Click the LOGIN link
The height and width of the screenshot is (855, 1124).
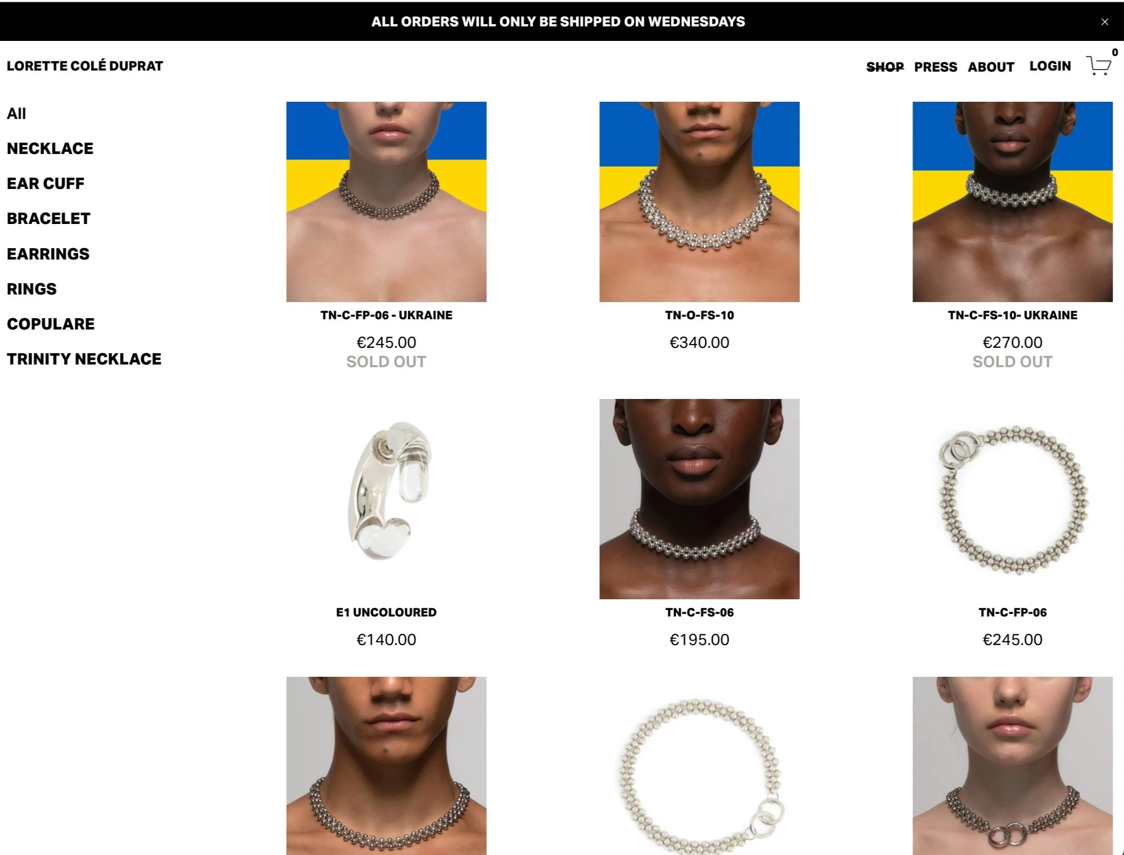tap(1050, 66)
